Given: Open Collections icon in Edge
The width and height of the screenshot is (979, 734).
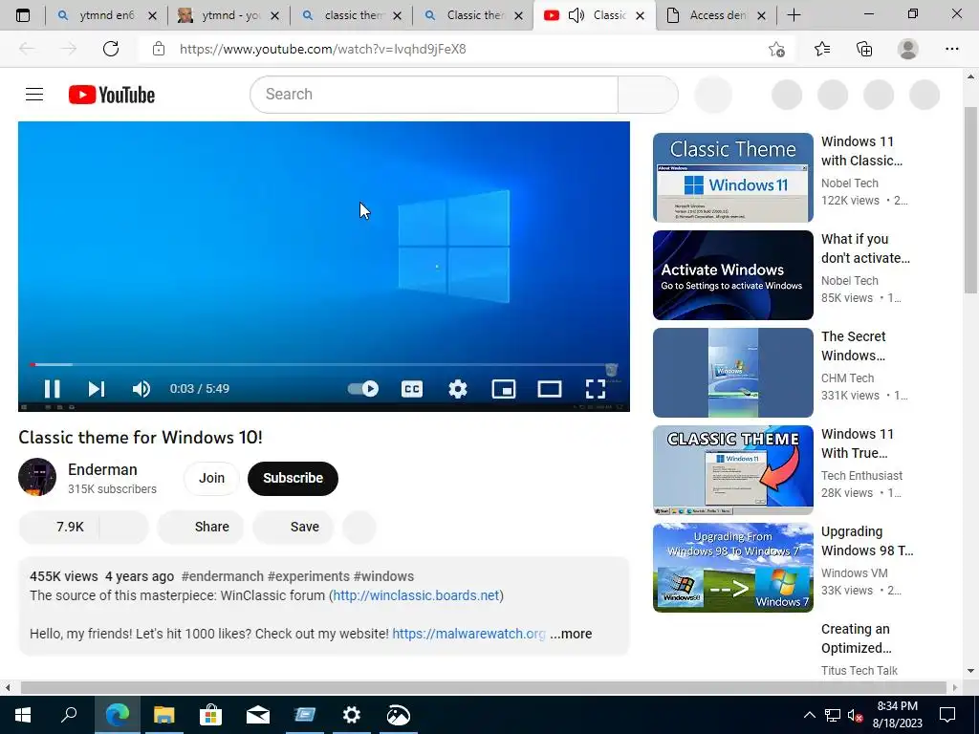Looking at the screenshot, I should click(864, 49).
